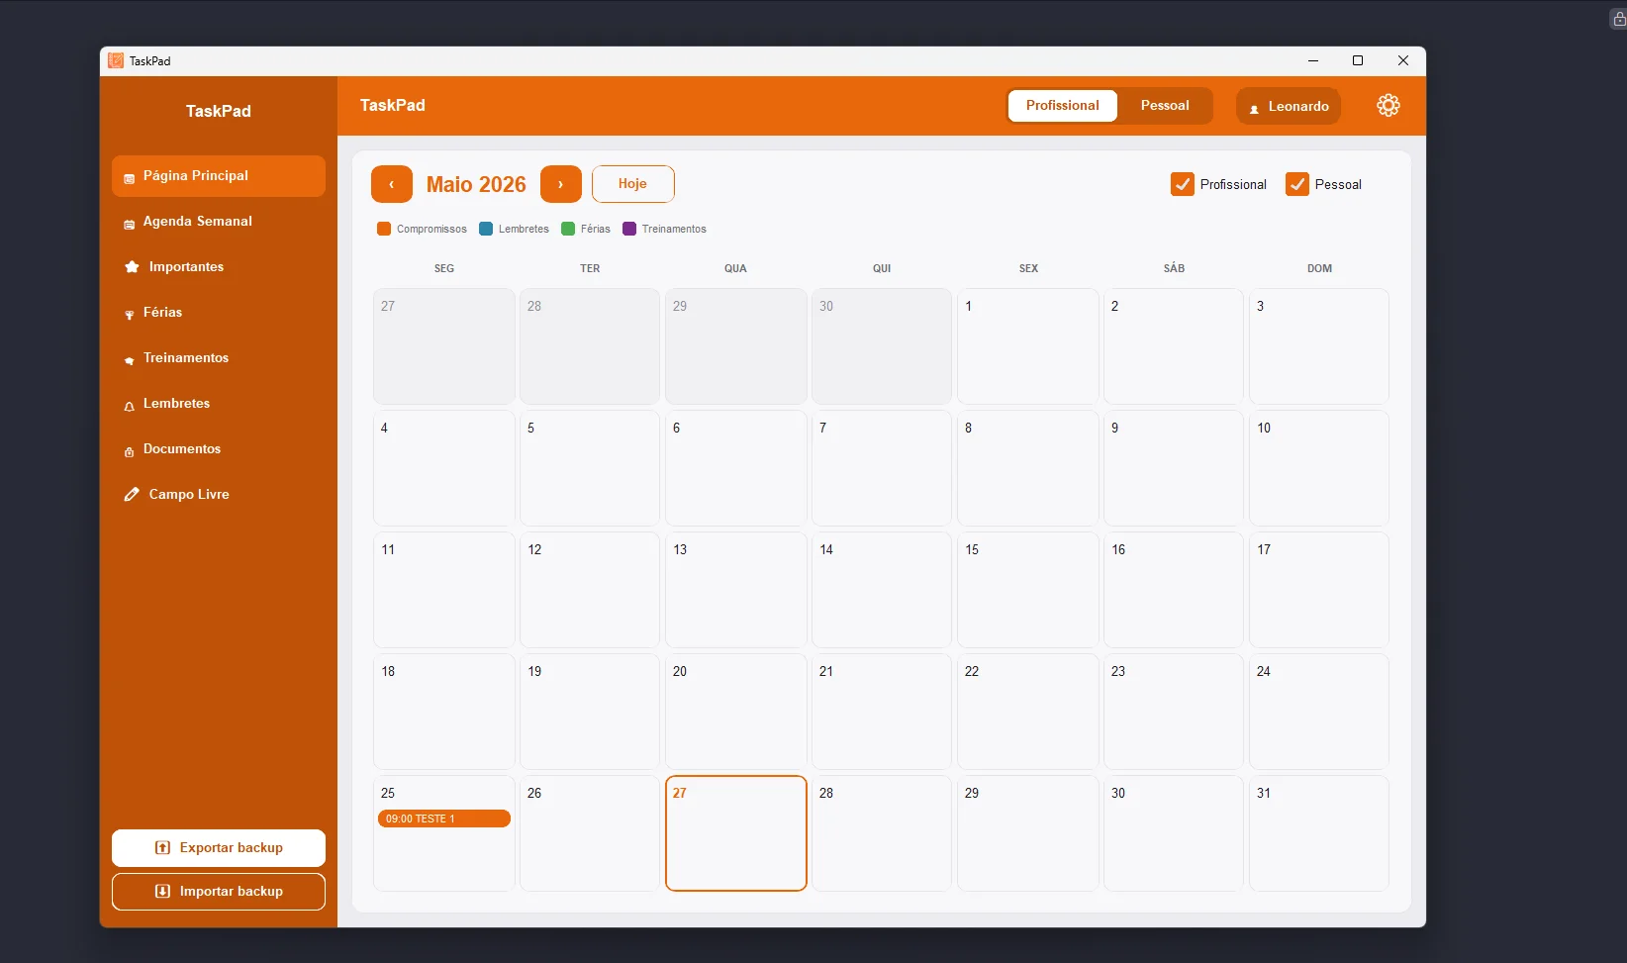Open Lembretes menu item
The height and width of the screenshot is (963, 1627).
tap(219, 404)
